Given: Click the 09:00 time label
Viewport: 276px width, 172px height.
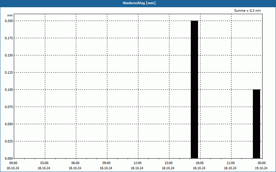Looking at the screenshot, I should 107,163.
